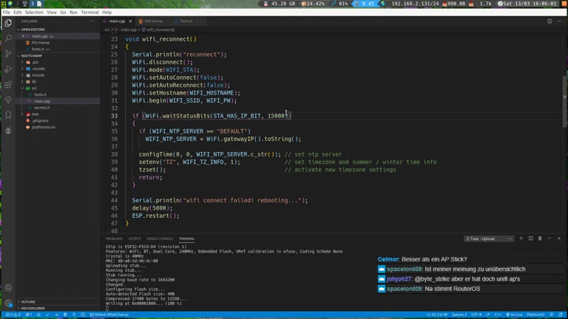Open the PlatformIO alien icon view

coord(8,130)
